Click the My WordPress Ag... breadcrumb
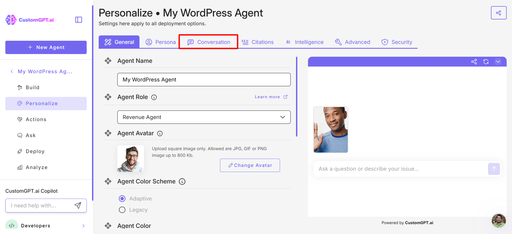Image resolution: width=512 pixels, height=234 pixels. tap(45, 71)
